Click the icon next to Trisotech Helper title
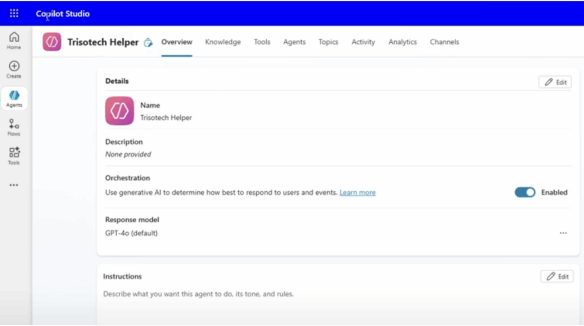Image resolution: width=584 pixels, height=326 pixels. pyautogui.click(x=148, y=42)
